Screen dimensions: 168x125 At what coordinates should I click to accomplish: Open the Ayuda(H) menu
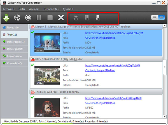coord(68,9)
